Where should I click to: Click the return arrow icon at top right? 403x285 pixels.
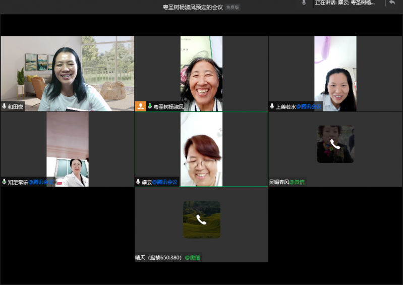[392, 3]
